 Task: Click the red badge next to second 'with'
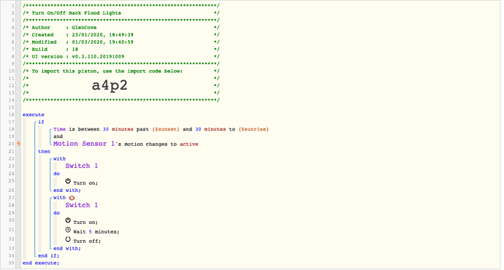[72, 198]
